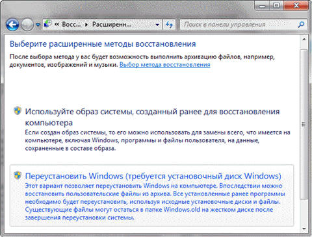Click the shield icon beside «Переустановить Windows»
The height and width of the screenshot is (237, 312).
(18, 175)
